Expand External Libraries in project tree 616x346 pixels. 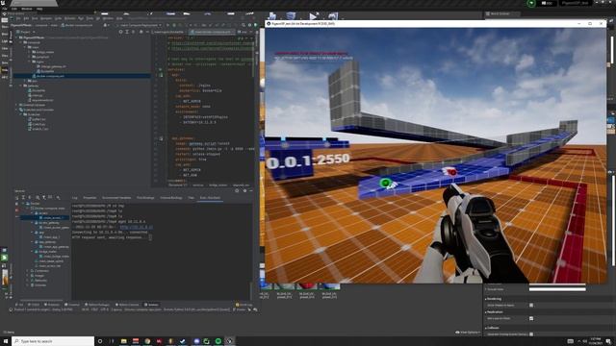pos(17,105)
